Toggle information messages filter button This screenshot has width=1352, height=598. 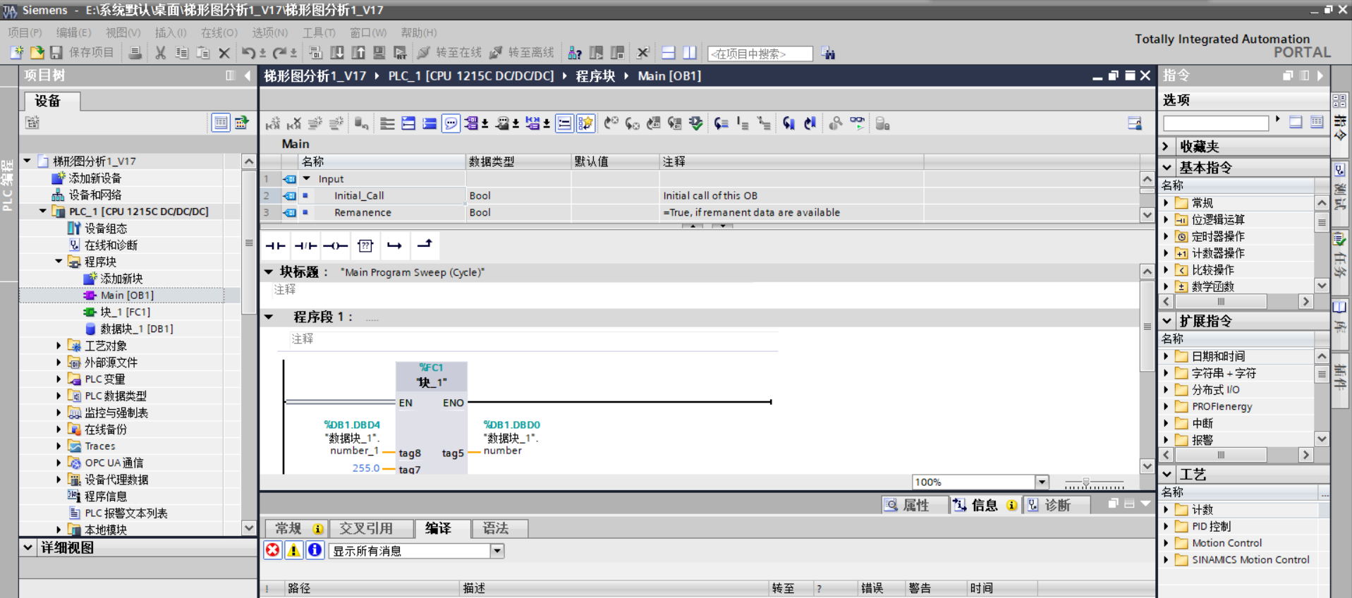[315, 550]
